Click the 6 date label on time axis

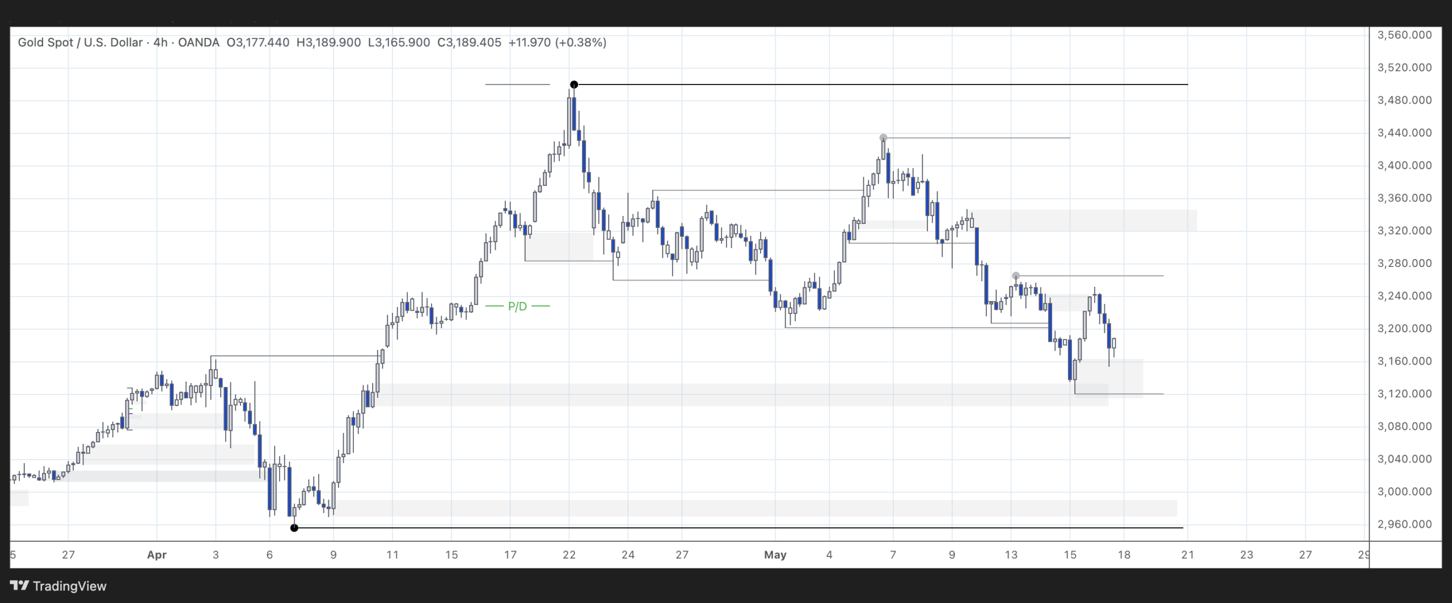point(269,555)
